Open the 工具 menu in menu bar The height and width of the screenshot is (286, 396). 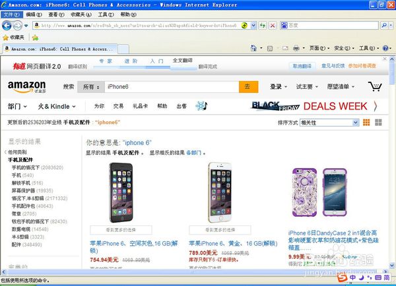click(106, 14)
